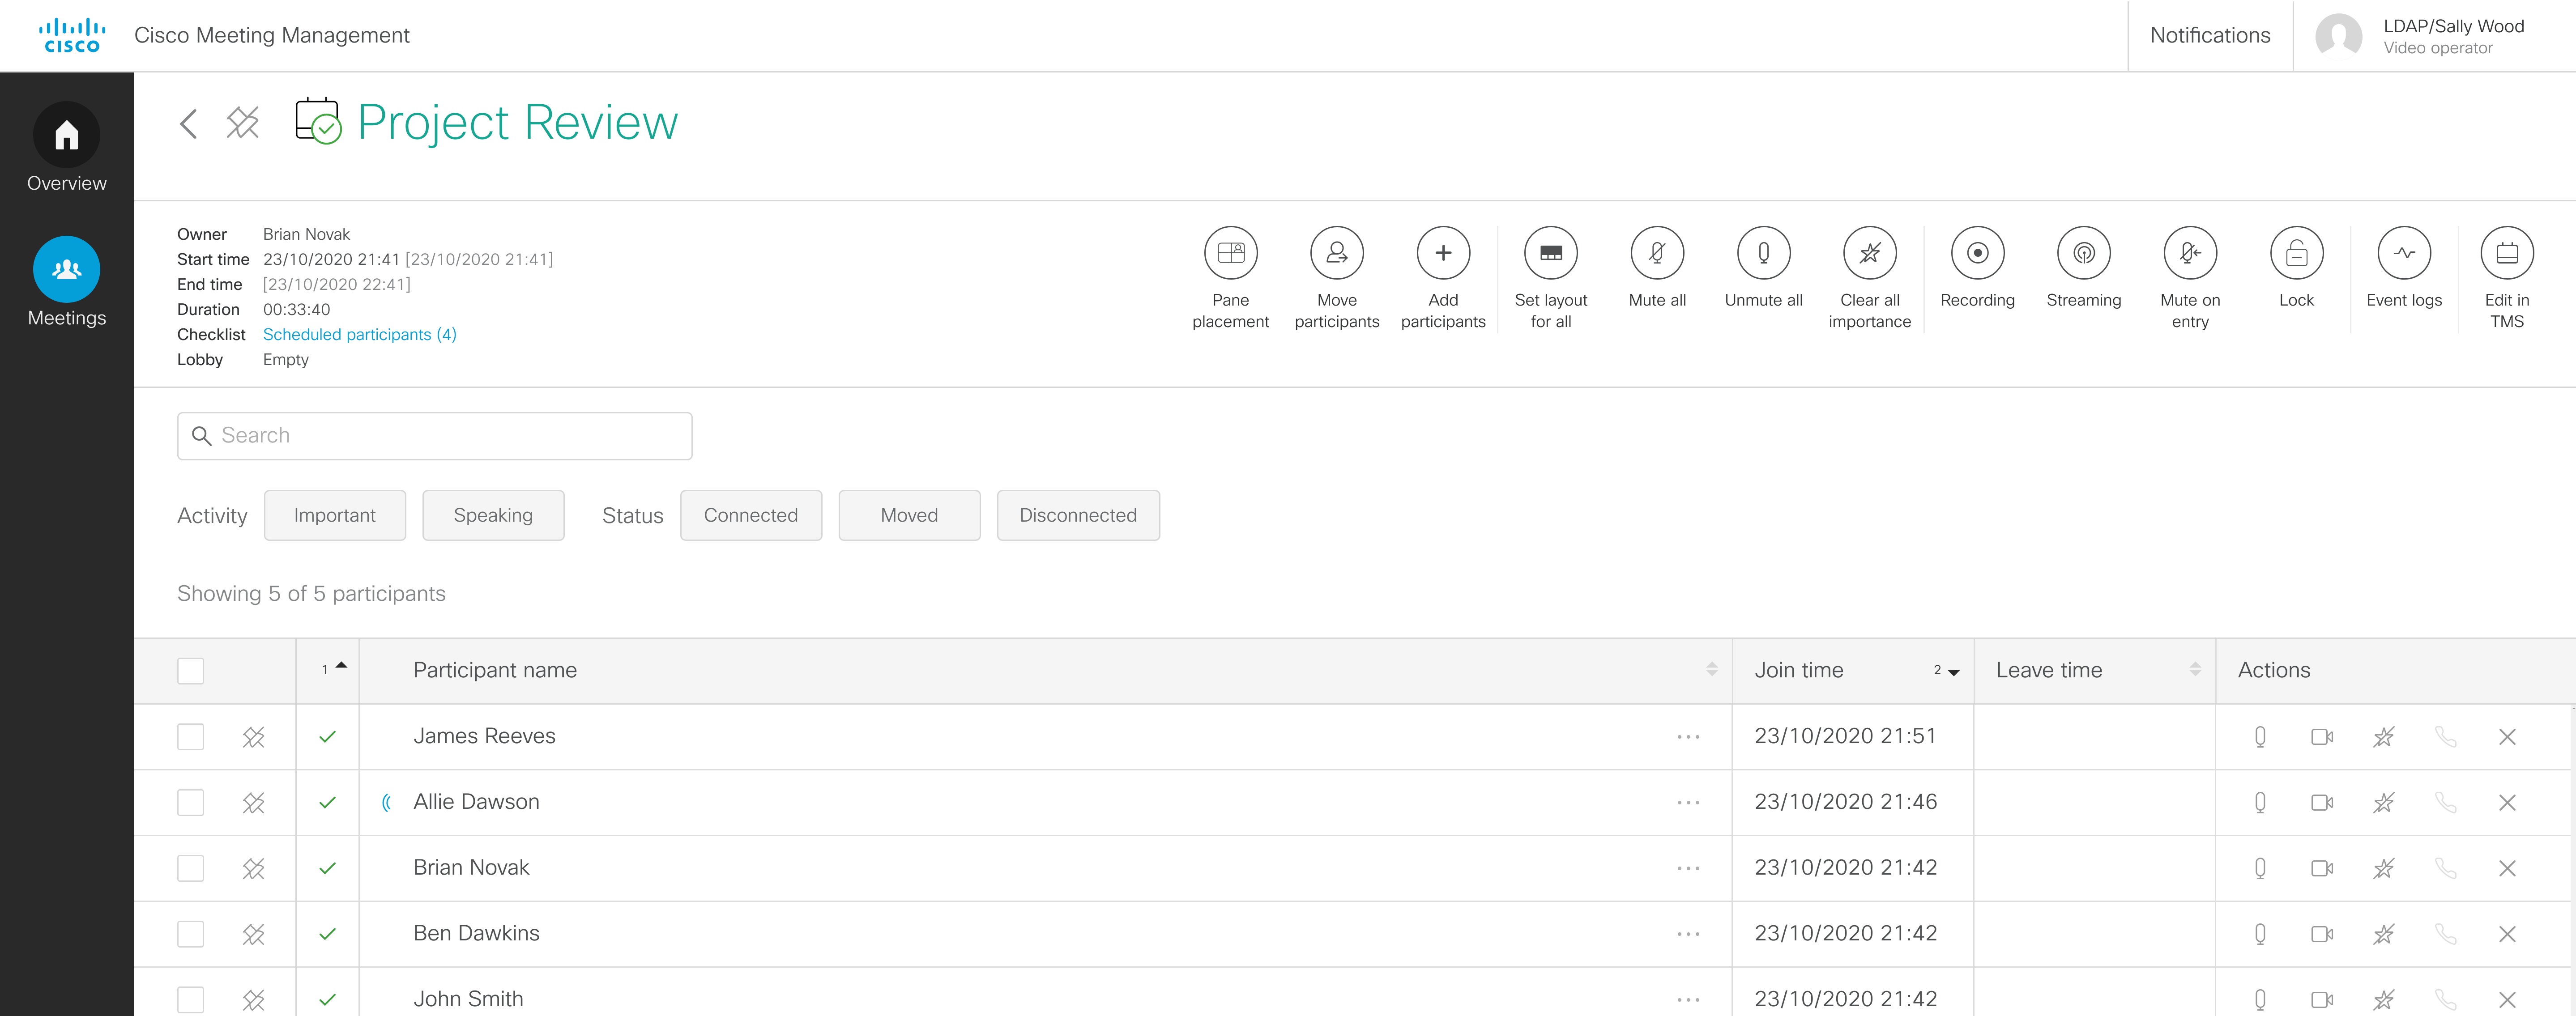Screen dimensions: 2576x1016
Task: Open Move participants tool
Action: 1336,254
